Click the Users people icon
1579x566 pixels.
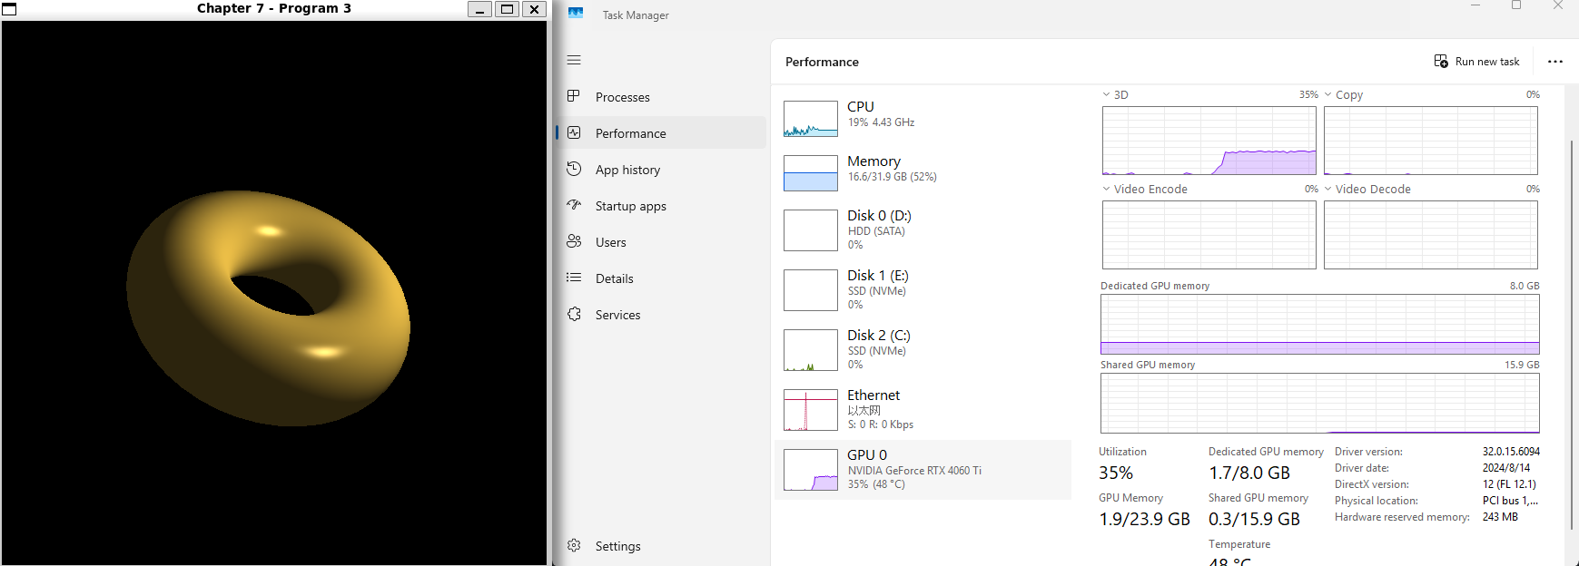(574, 241)
